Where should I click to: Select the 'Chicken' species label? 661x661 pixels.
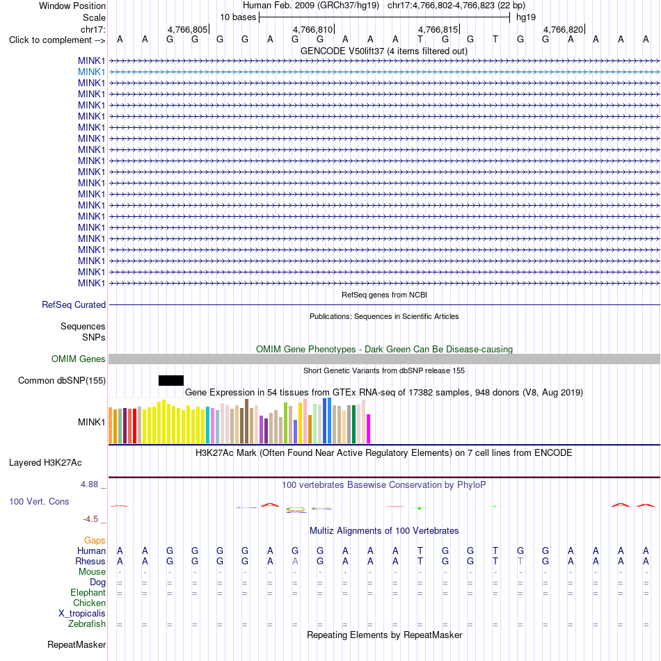tap(89, 603)
